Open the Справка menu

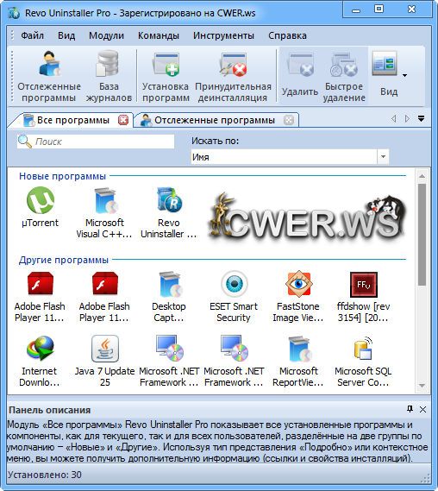[x=287, y=35]
